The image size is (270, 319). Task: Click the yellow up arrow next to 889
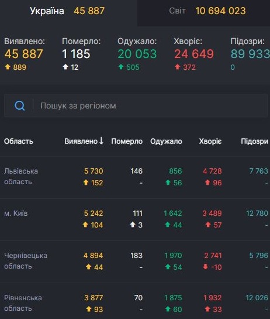click(8, 67)
